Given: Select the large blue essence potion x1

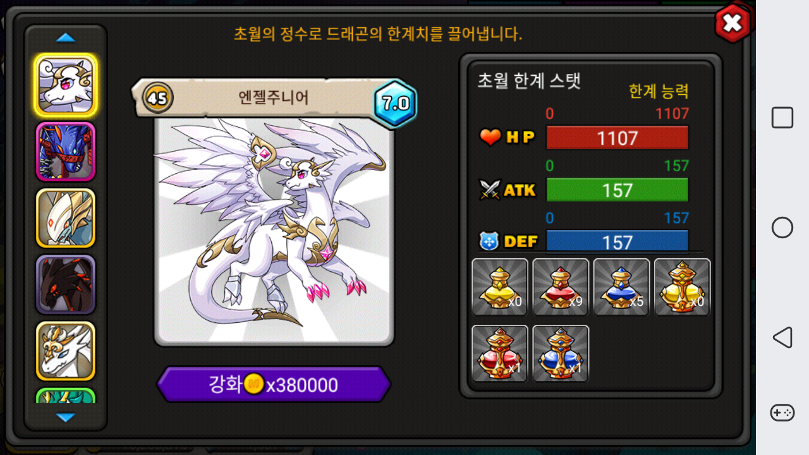Looking at the screenshot, I should 561,353.
